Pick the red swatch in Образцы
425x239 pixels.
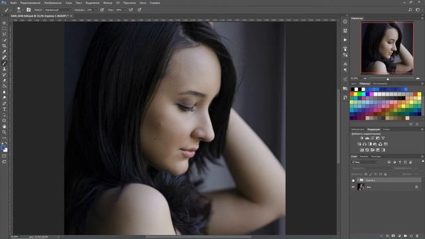tap(352, 94)
